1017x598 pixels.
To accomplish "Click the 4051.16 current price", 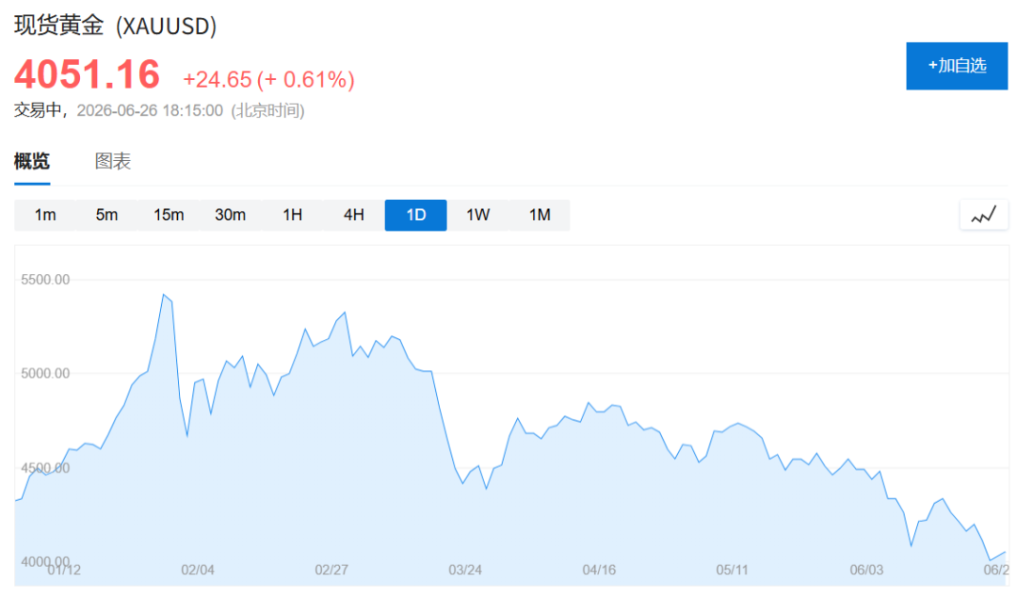I will [87, 74].
